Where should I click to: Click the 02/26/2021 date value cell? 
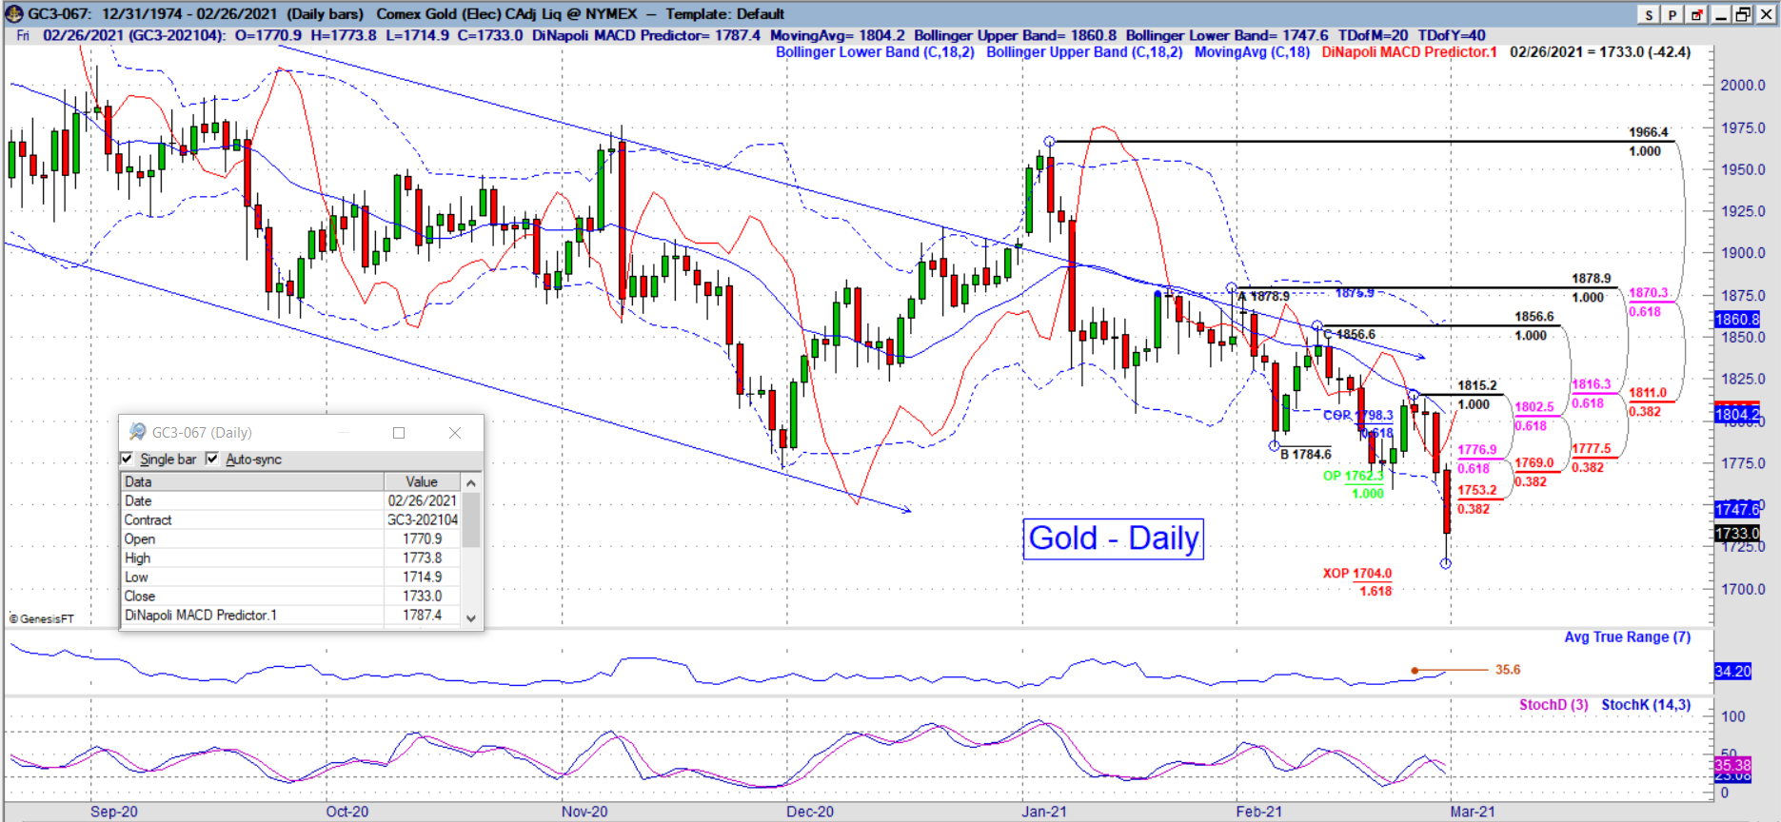pyautogui.click(x=422, y=500)
